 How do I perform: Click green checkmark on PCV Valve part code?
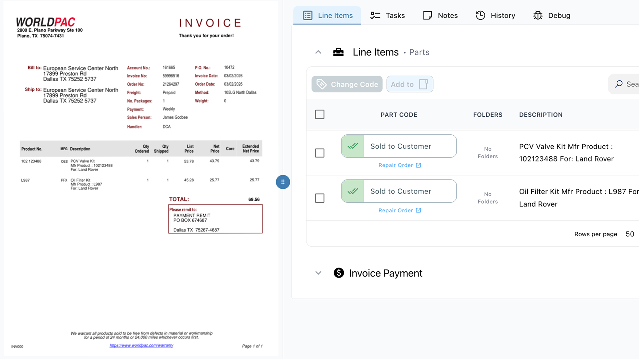click(x=352, y=146)
